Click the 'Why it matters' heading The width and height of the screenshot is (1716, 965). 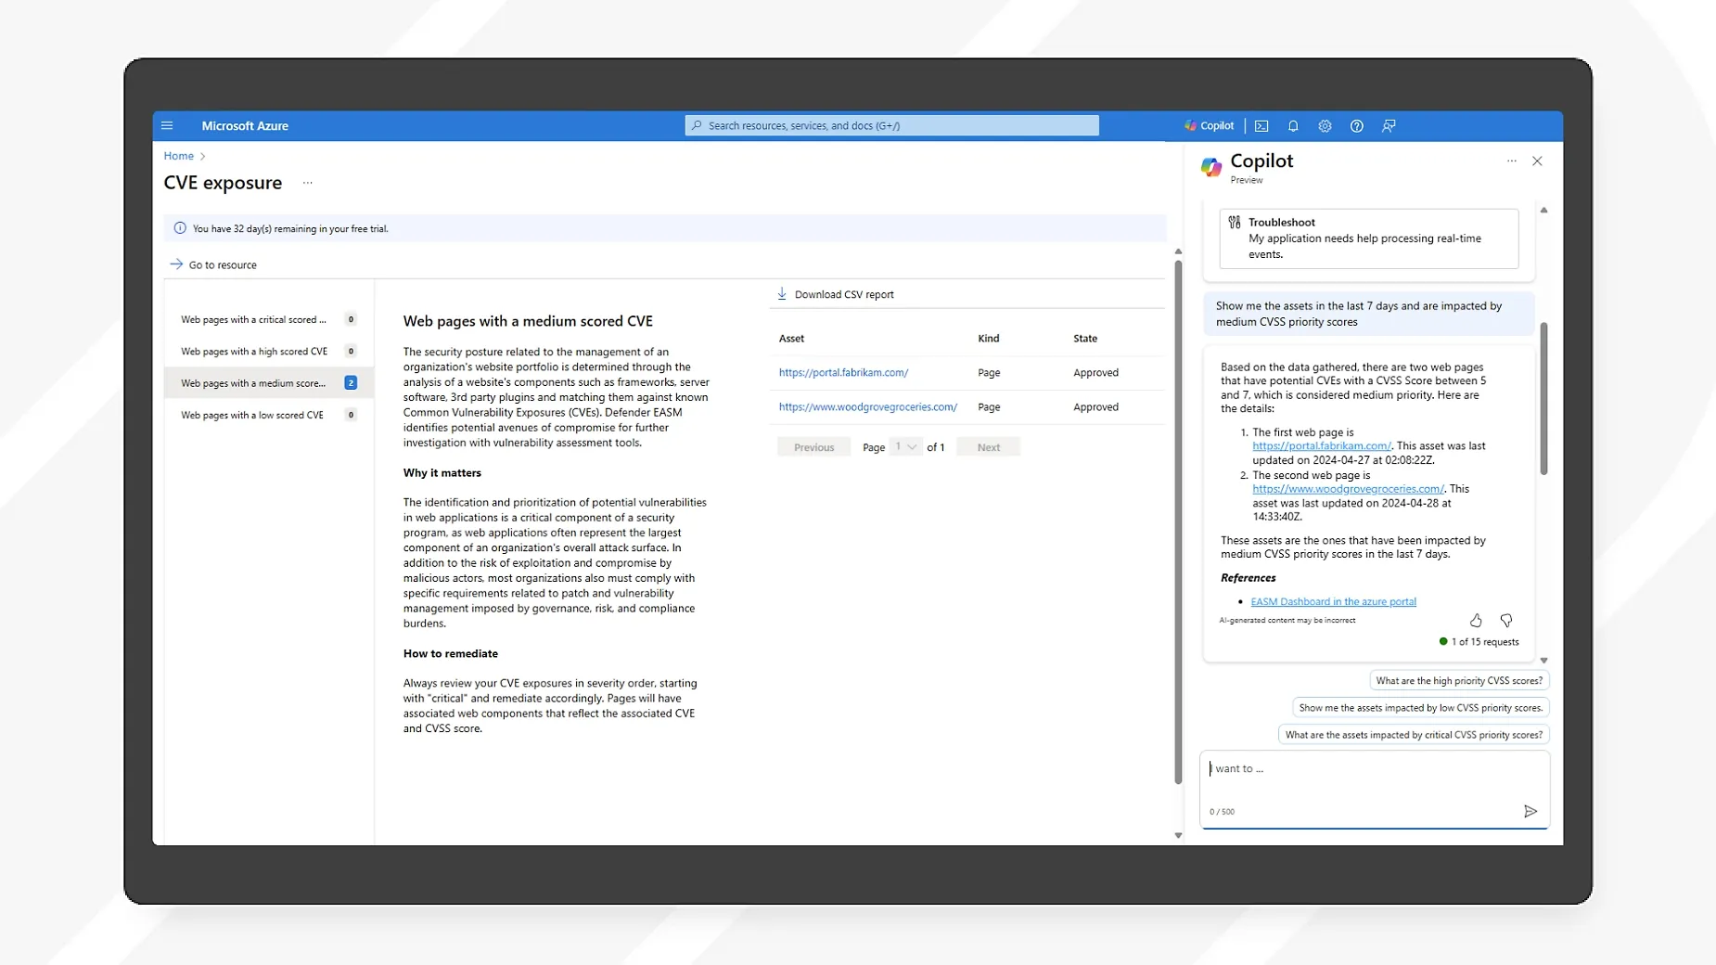[442, 472]
